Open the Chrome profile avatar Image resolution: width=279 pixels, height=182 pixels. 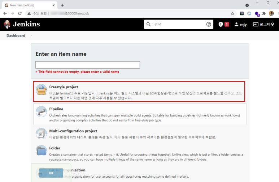coord(271,13)
